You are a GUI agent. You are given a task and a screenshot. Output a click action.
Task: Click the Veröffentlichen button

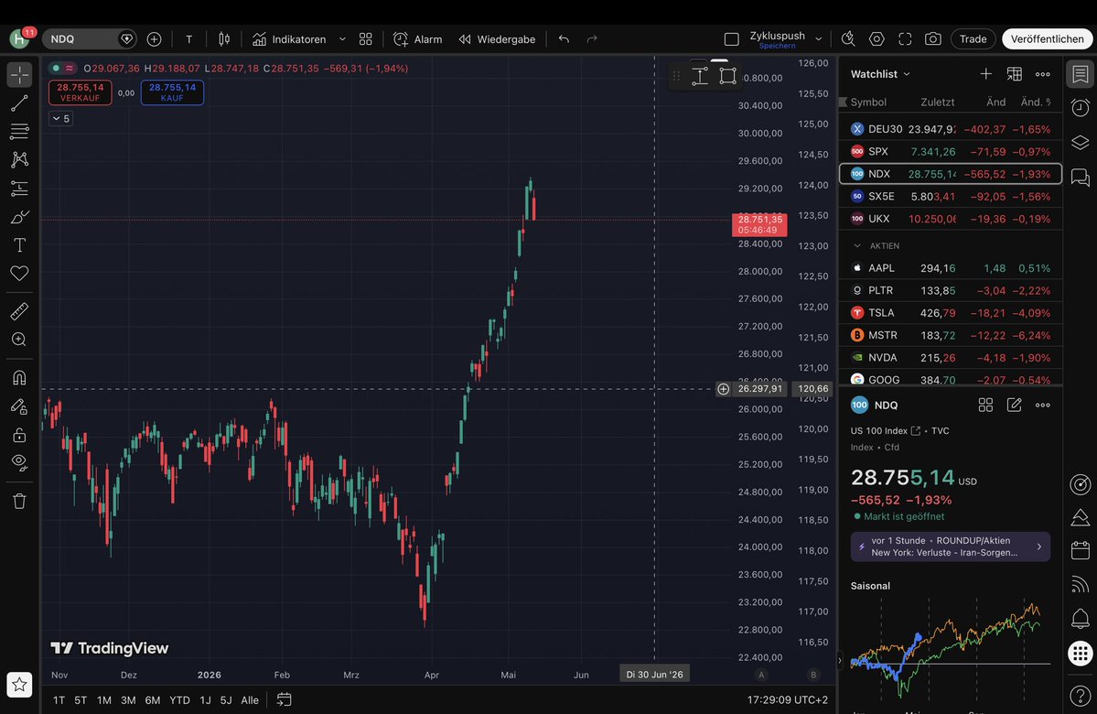(x=1047, y=39)
